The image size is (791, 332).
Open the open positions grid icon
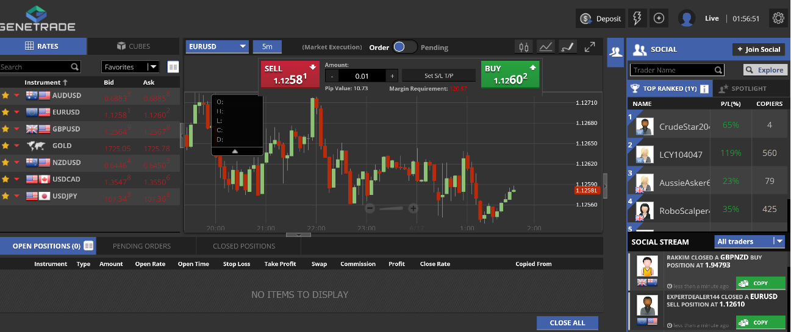click(x=88, y=245)
